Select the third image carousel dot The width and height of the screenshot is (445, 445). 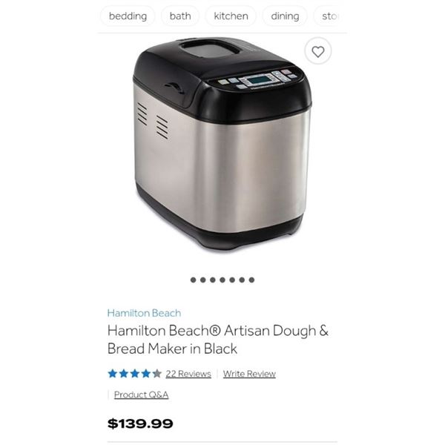pyautogui.click(x=213, y=280)
